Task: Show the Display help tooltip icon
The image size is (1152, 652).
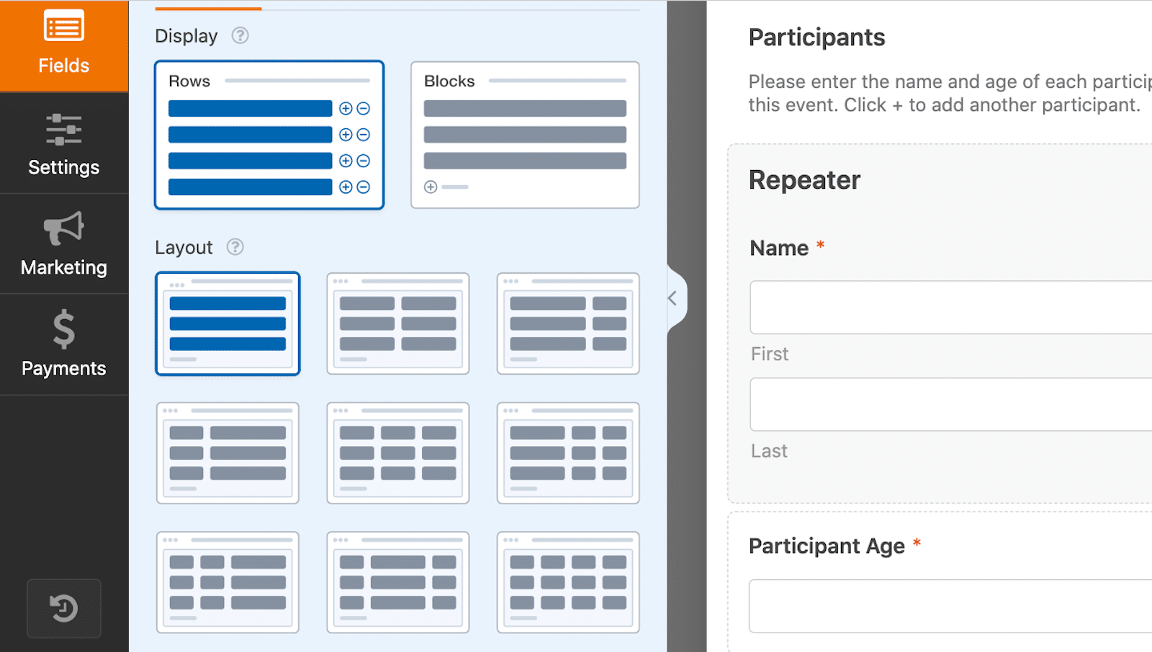Action: point(240,35)
